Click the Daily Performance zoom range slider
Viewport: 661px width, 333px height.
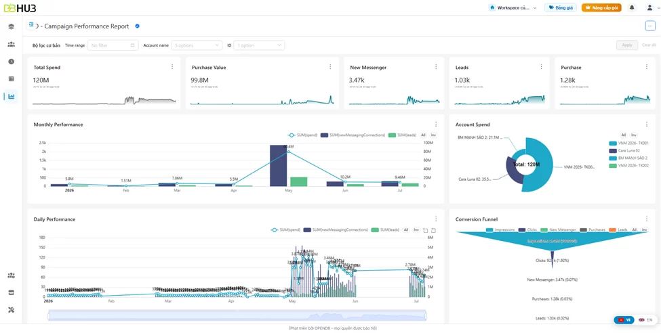(237, 315)
